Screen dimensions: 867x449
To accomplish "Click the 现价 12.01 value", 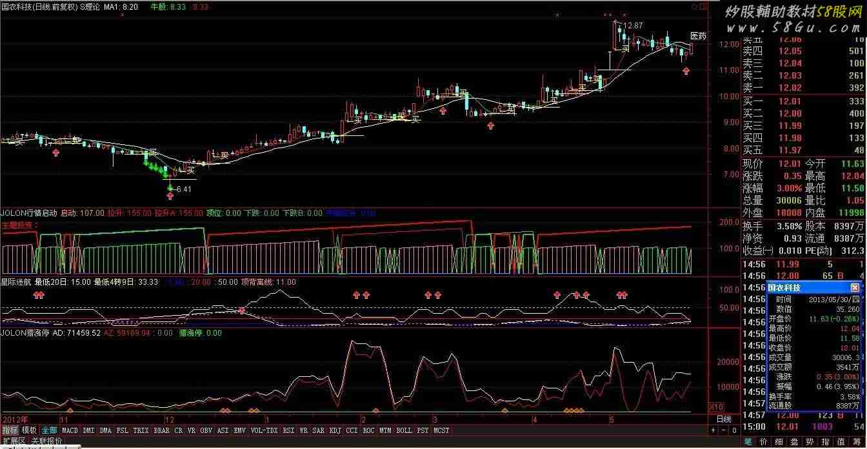I will [790, 164].
